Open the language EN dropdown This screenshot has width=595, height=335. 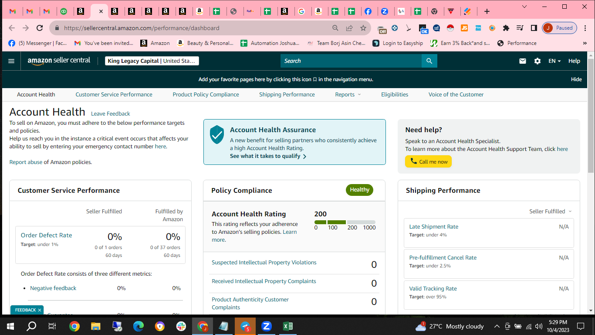pyautogui.click(x=554, y=61)
